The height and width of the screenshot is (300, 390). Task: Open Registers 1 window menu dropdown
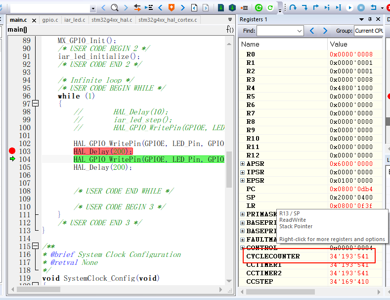[x=362, y=19]
